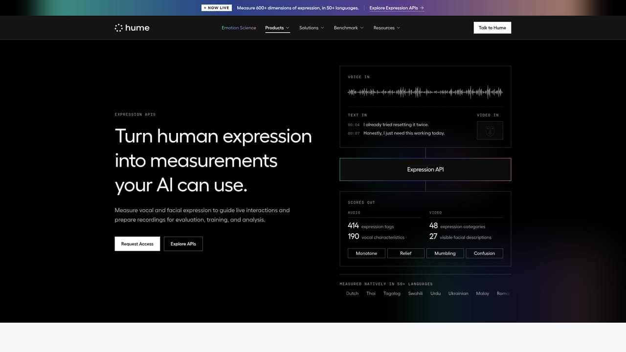Select the Mumbling tag
The image size is (626, 352).
click(x=445, y=253)
